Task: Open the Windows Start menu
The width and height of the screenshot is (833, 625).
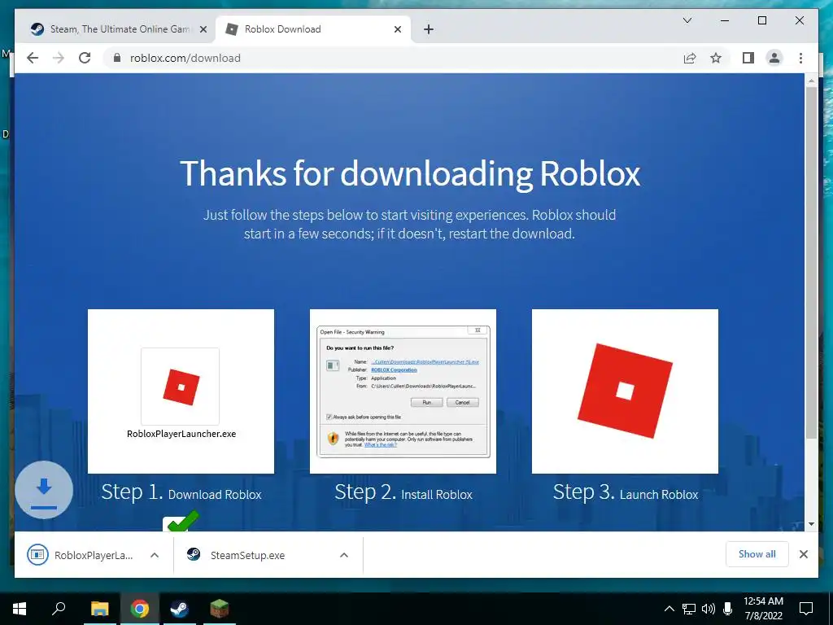Action: [x=20, y=609]
